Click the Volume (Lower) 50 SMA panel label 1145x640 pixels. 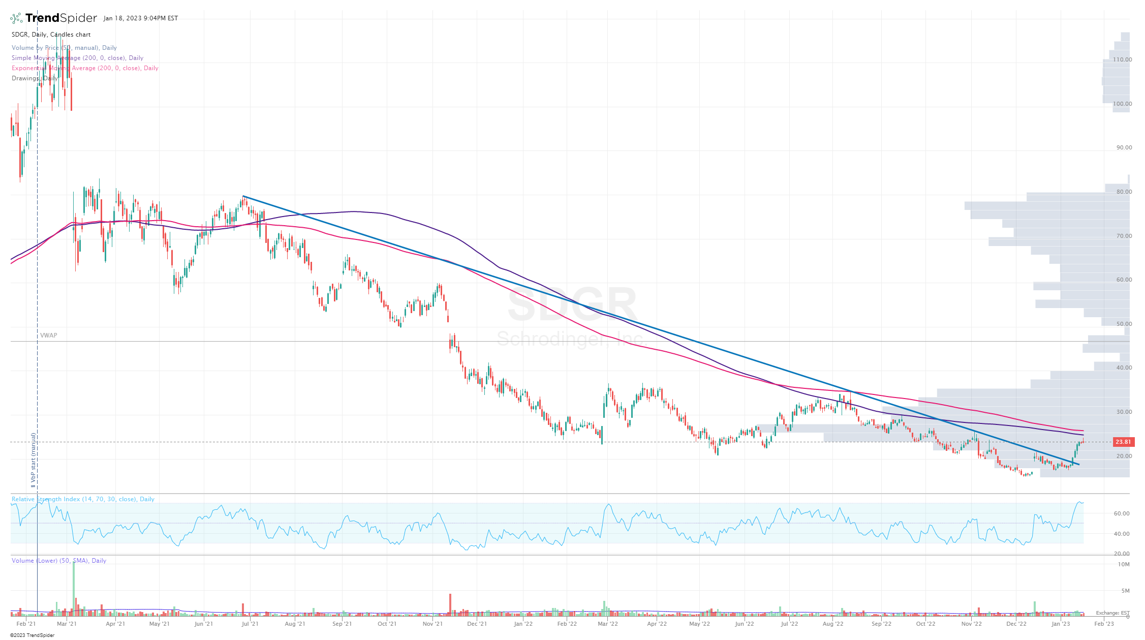[x=59, y=561]
